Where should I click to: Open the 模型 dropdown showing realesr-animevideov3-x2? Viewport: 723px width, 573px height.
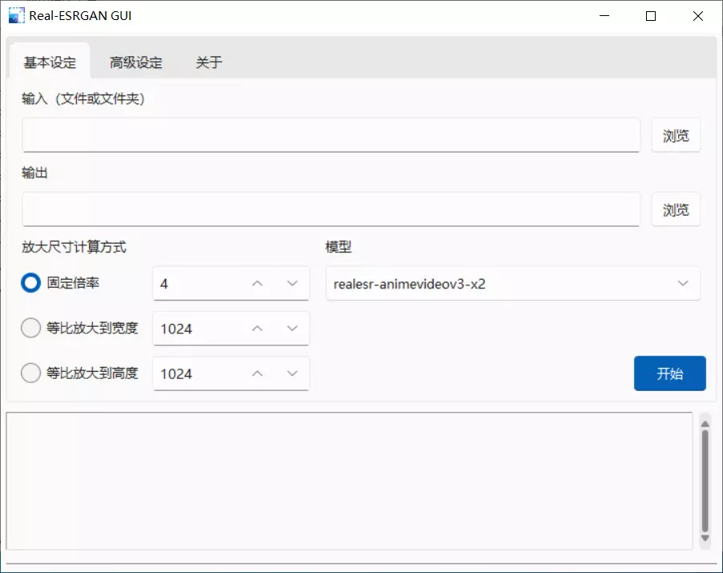pyautogui.click(x=512, y=284)
